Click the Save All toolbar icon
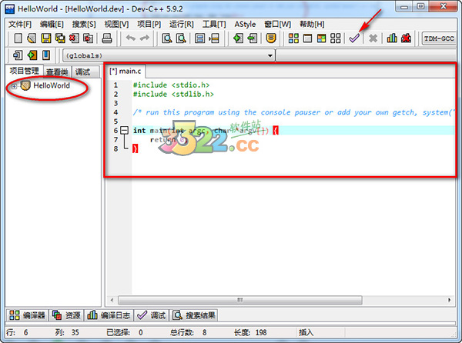Image resolution: width=462 pixels, height=343 pixels. pos(60,38)
